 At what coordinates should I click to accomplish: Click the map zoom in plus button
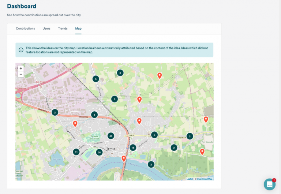[21, 68]
